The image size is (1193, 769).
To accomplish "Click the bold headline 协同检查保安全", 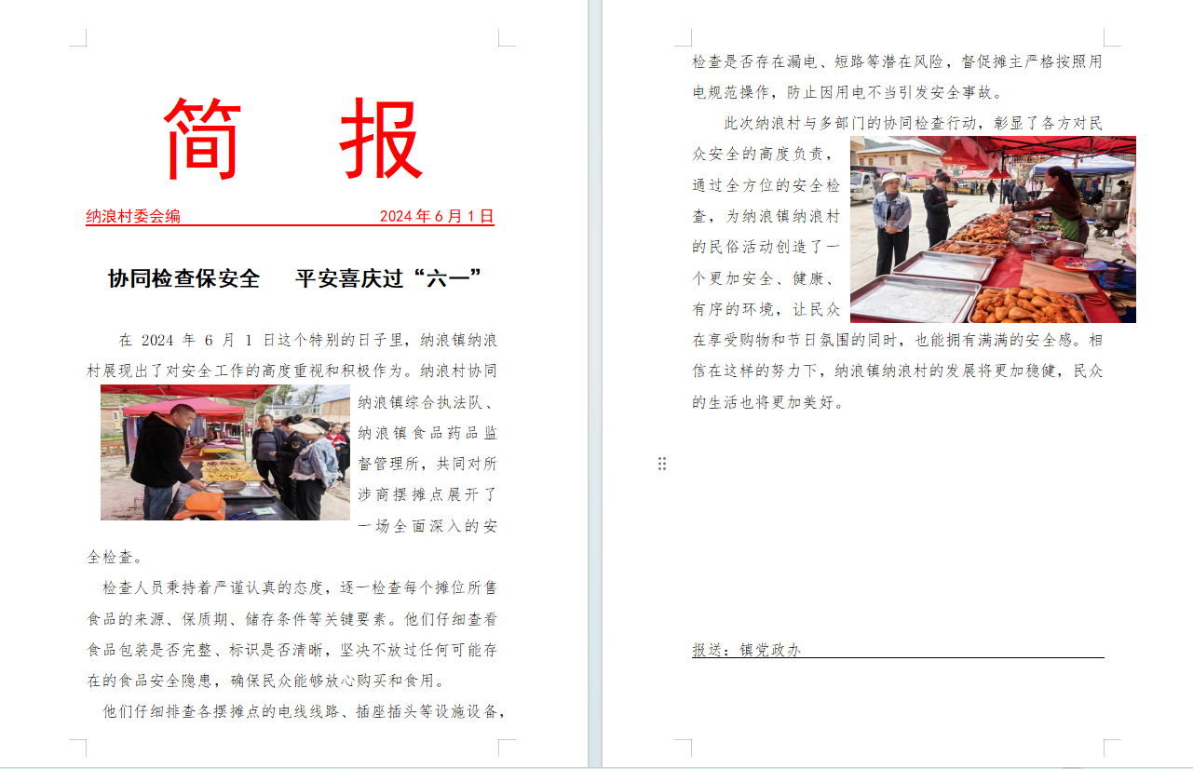I will tap(183, 278).
